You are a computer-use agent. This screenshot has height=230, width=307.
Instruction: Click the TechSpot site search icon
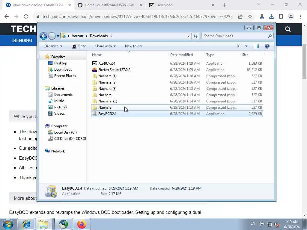(288, 29)
